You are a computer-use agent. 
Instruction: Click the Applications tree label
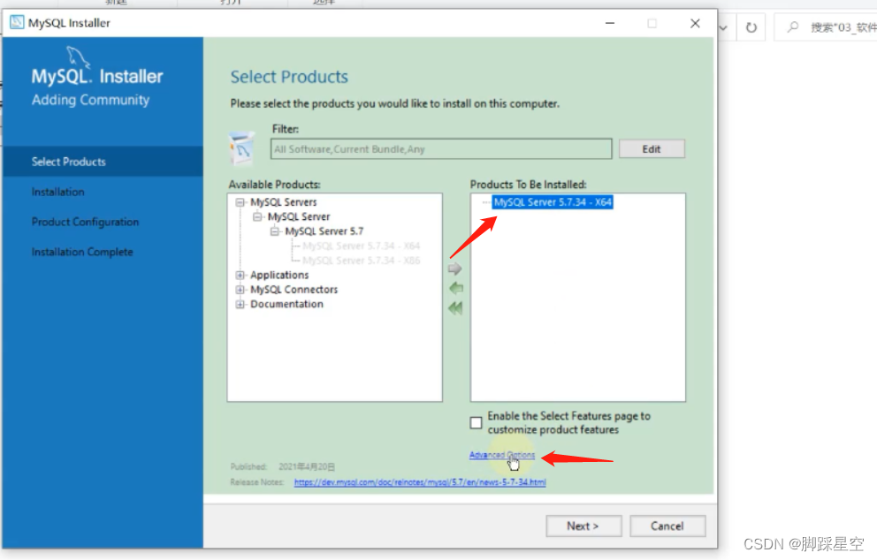click(x=279, y=275)
